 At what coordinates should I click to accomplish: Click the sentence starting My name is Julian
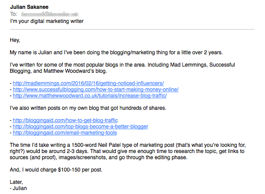click(116, 52)
